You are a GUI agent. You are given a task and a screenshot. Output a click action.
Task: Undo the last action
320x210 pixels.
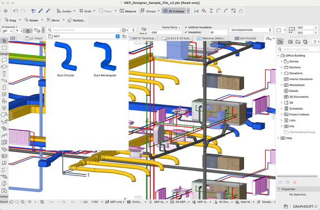click(x=16, y=11)
